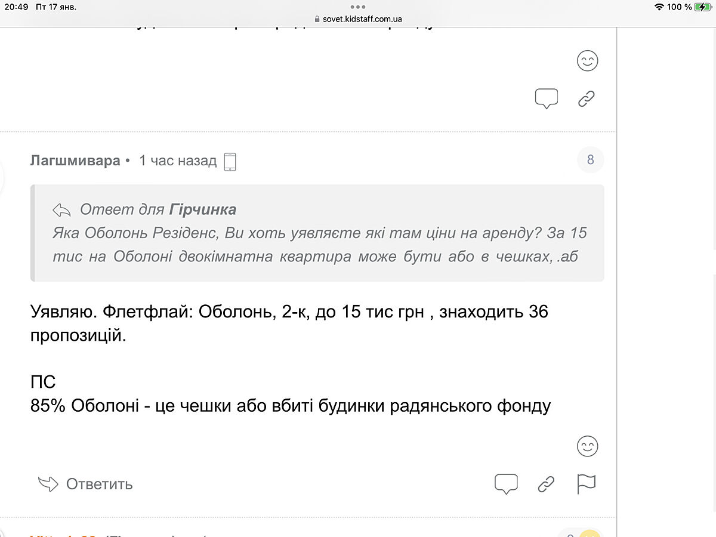Image resolution: width=716 pixels, height=537 pixels.
Task: Open multitasking three-dot menu at top
Action: [358, 7]
